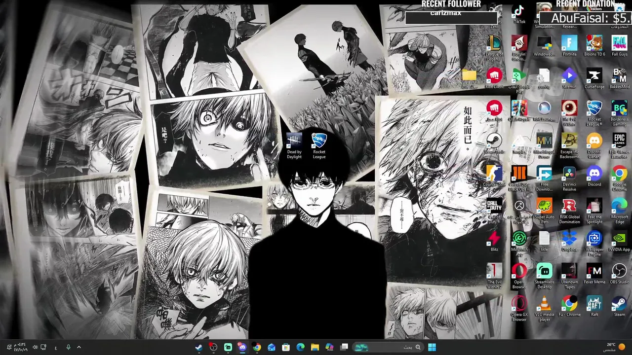The image size is (632, 355).
Task: Launch the Stremio desktop shortcut
Action: pos(569,78)
